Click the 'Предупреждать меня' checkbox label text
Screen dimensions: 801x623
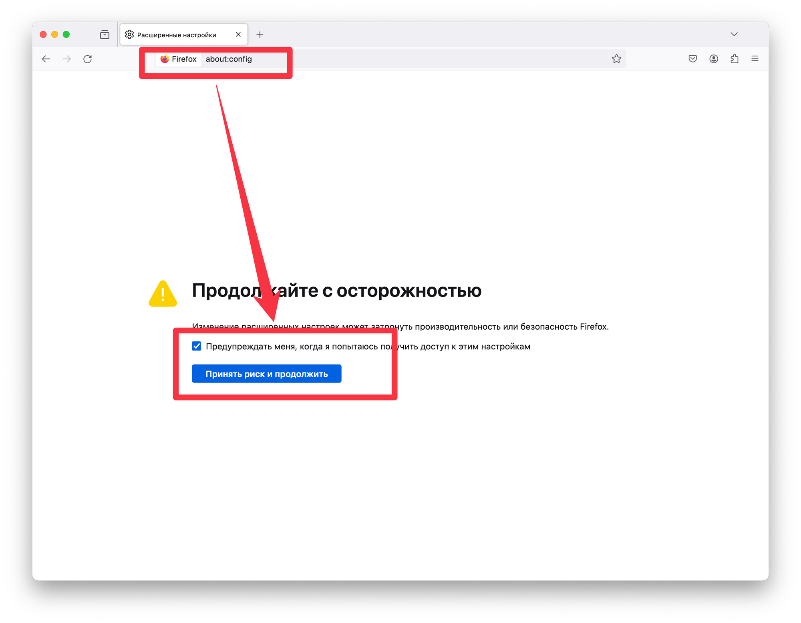coord(368,347)
